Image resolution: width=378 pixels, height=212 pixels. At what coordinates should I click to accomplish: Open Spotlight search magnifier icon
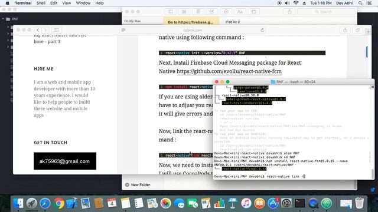point(360,3)
